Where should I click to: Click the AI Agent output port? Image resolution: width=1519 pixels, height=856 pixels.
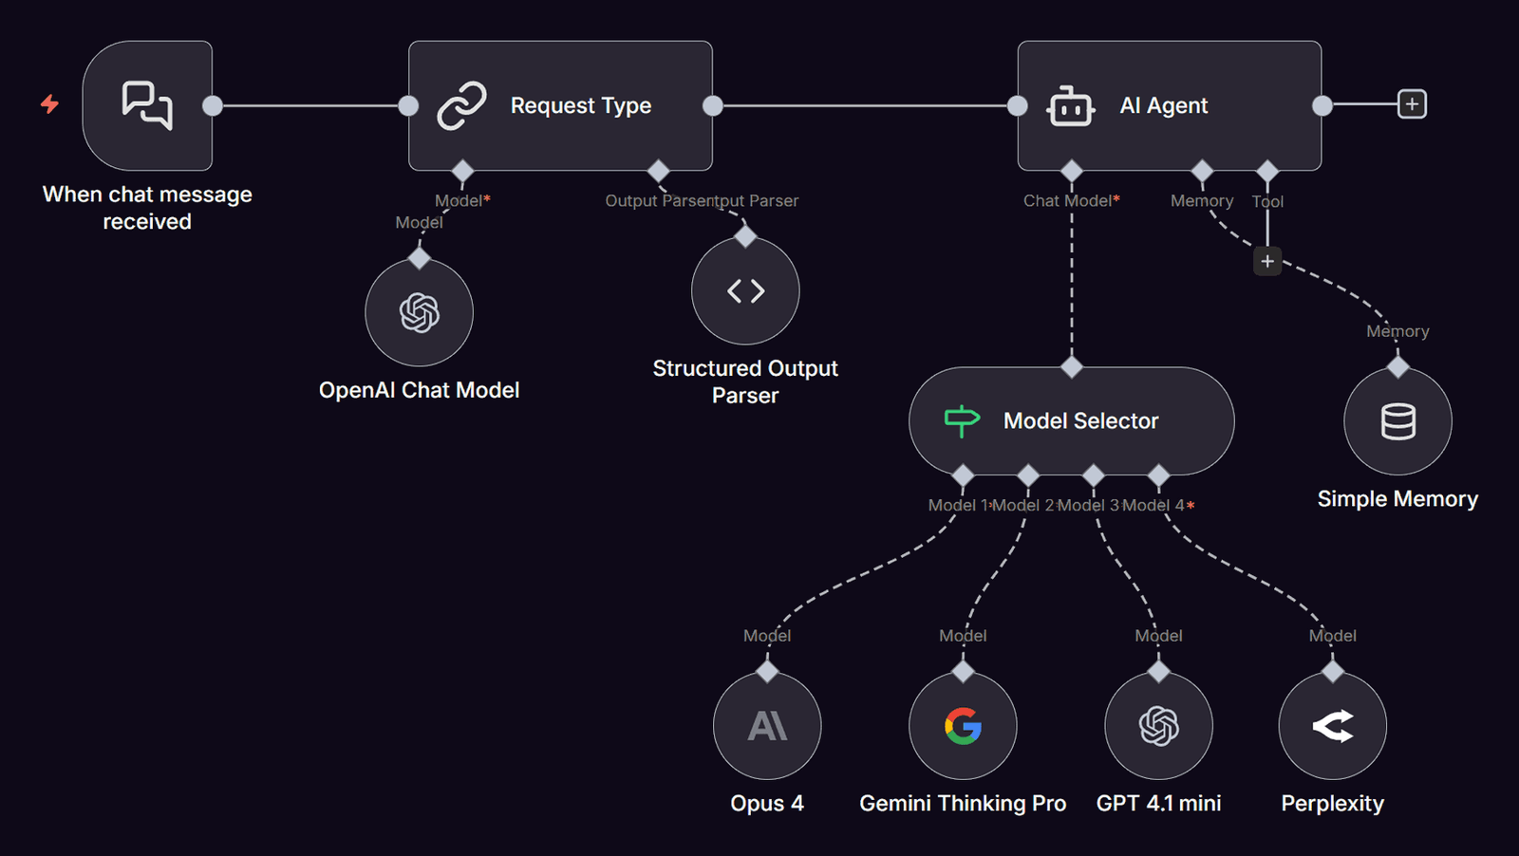(1322, 105)
